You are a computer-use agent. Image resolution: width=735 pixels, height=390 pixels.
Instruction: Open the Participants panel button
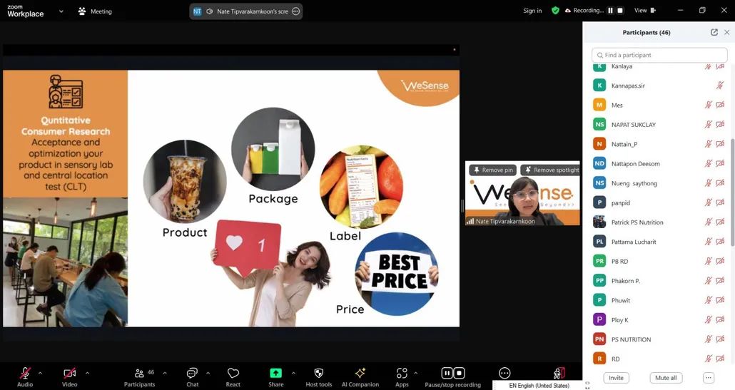point(139,377)
